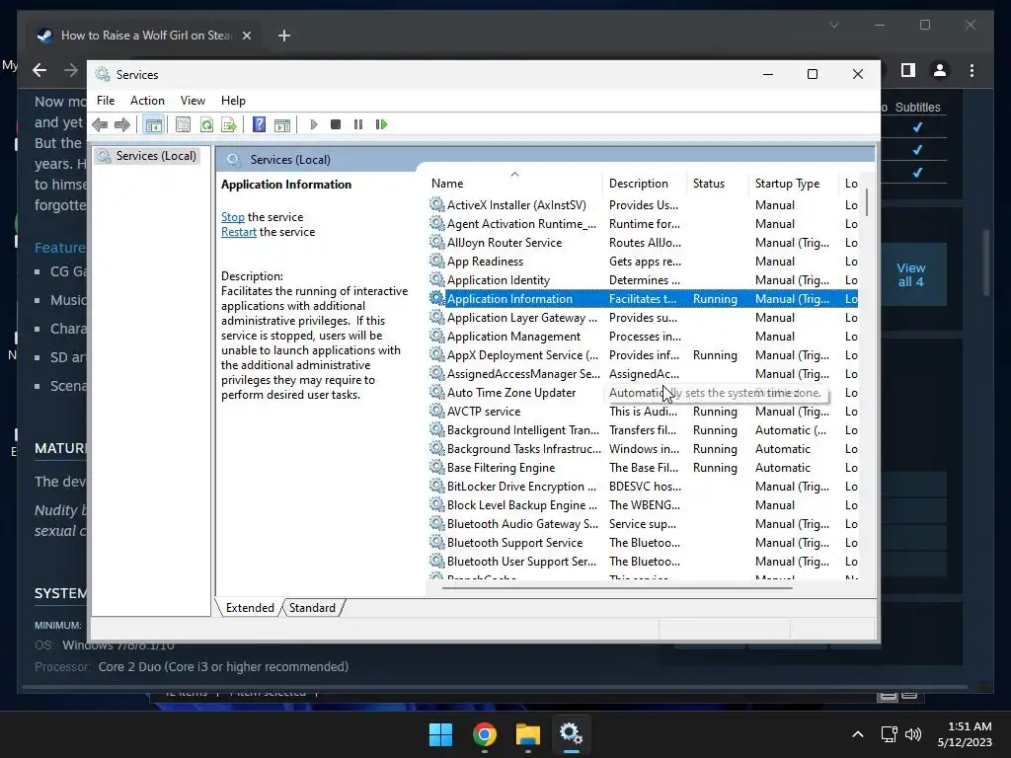Click the volume speaker tray icon
The width and height of the screenshot is (1011, 758).
(913, 734)
